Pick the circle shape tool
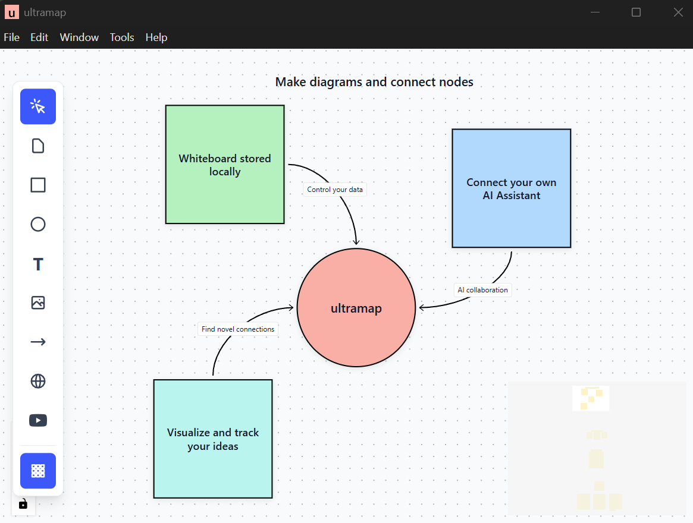Viewport: 693px width, 523px height. (x=38, y=224)
